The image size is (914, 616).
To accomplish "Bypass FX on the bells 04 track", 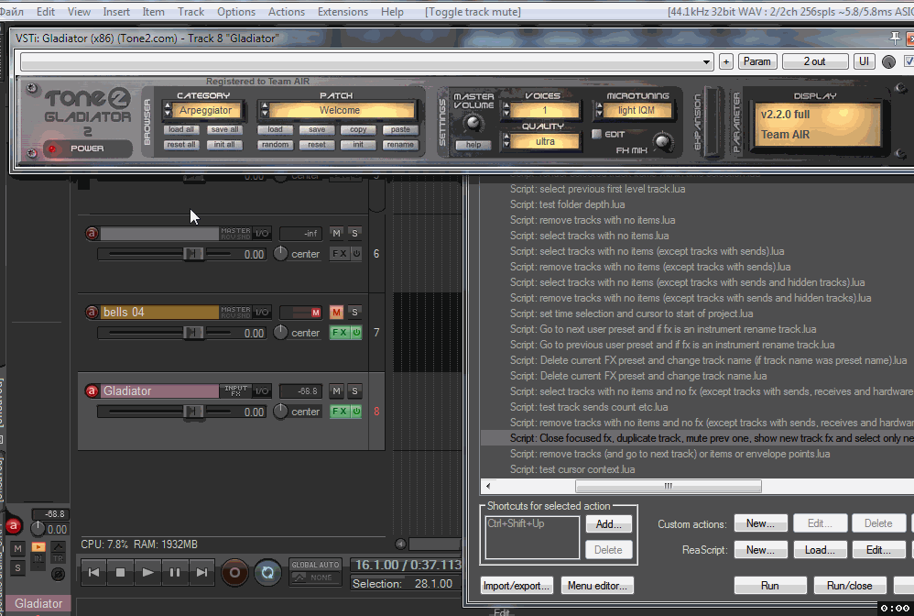I will click(x=356, y=333).
